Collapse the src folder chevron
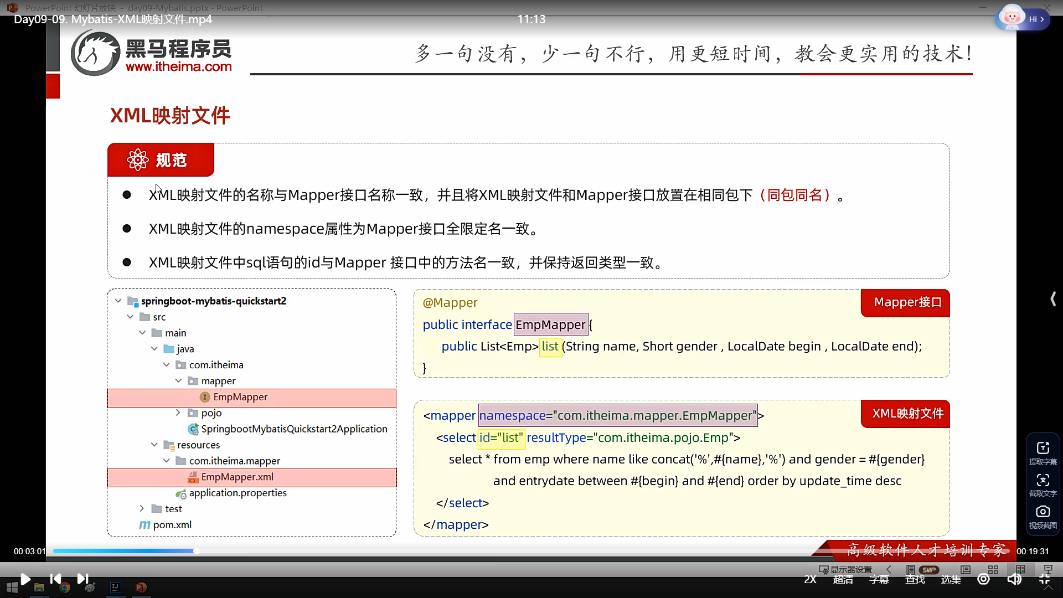This screenshot has width=1063, height=598. pos(130,317)
